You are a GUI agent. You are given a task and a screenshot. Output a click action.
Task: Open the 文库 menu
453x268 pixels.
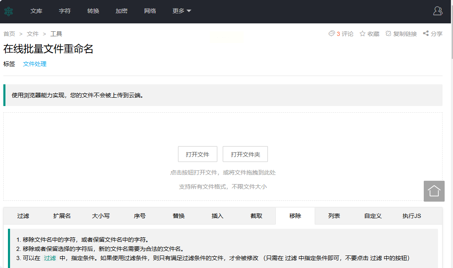(x=36, y=11)
